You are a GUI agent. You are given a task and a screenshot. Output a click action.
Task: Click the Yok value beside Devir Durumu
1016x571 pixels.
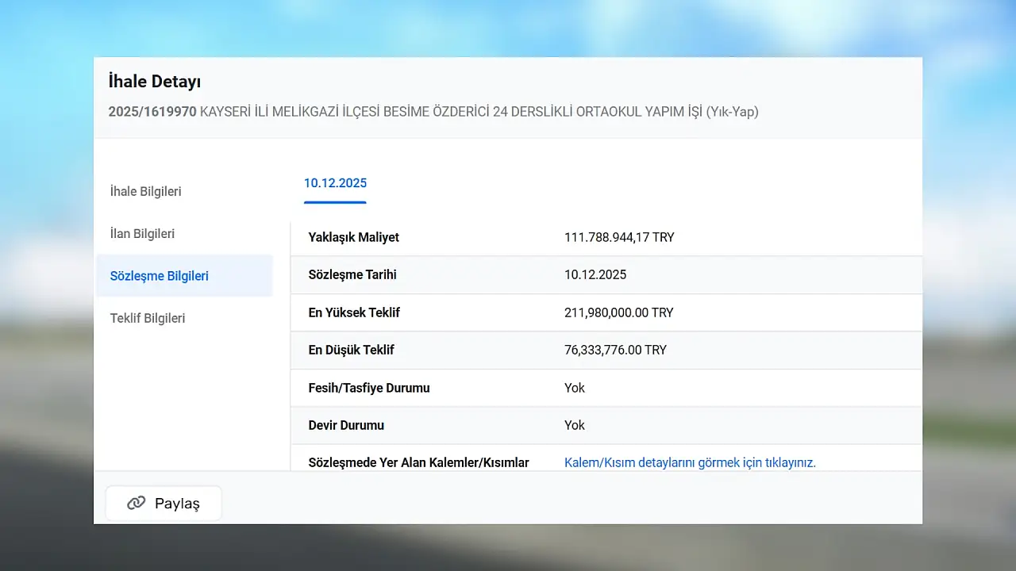[x=575, y=425]
